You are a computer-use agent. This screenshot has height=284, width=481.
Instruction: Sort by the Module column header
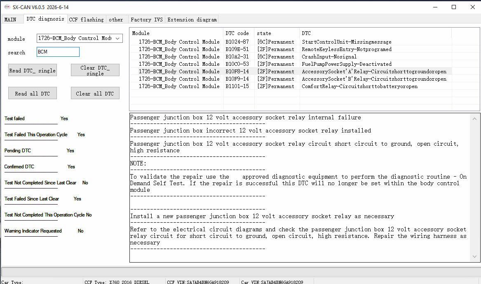tap(176, 33)
